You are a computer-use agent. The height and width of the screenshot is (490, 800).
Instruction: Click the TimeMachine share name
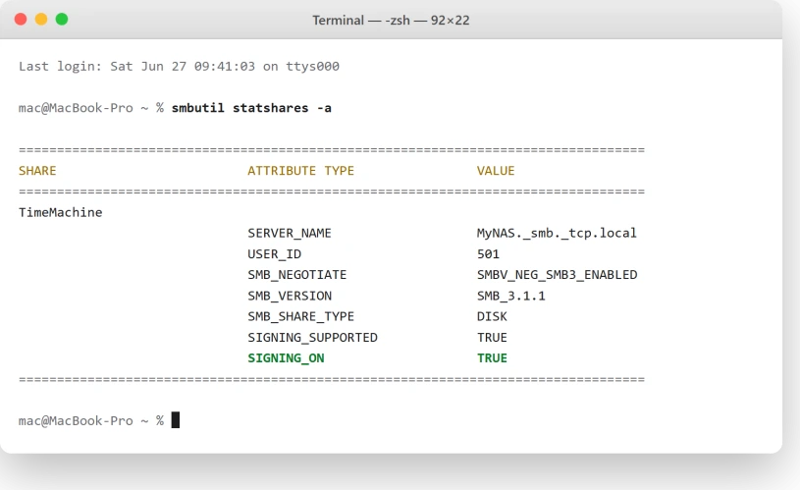(x=60, y=212)
